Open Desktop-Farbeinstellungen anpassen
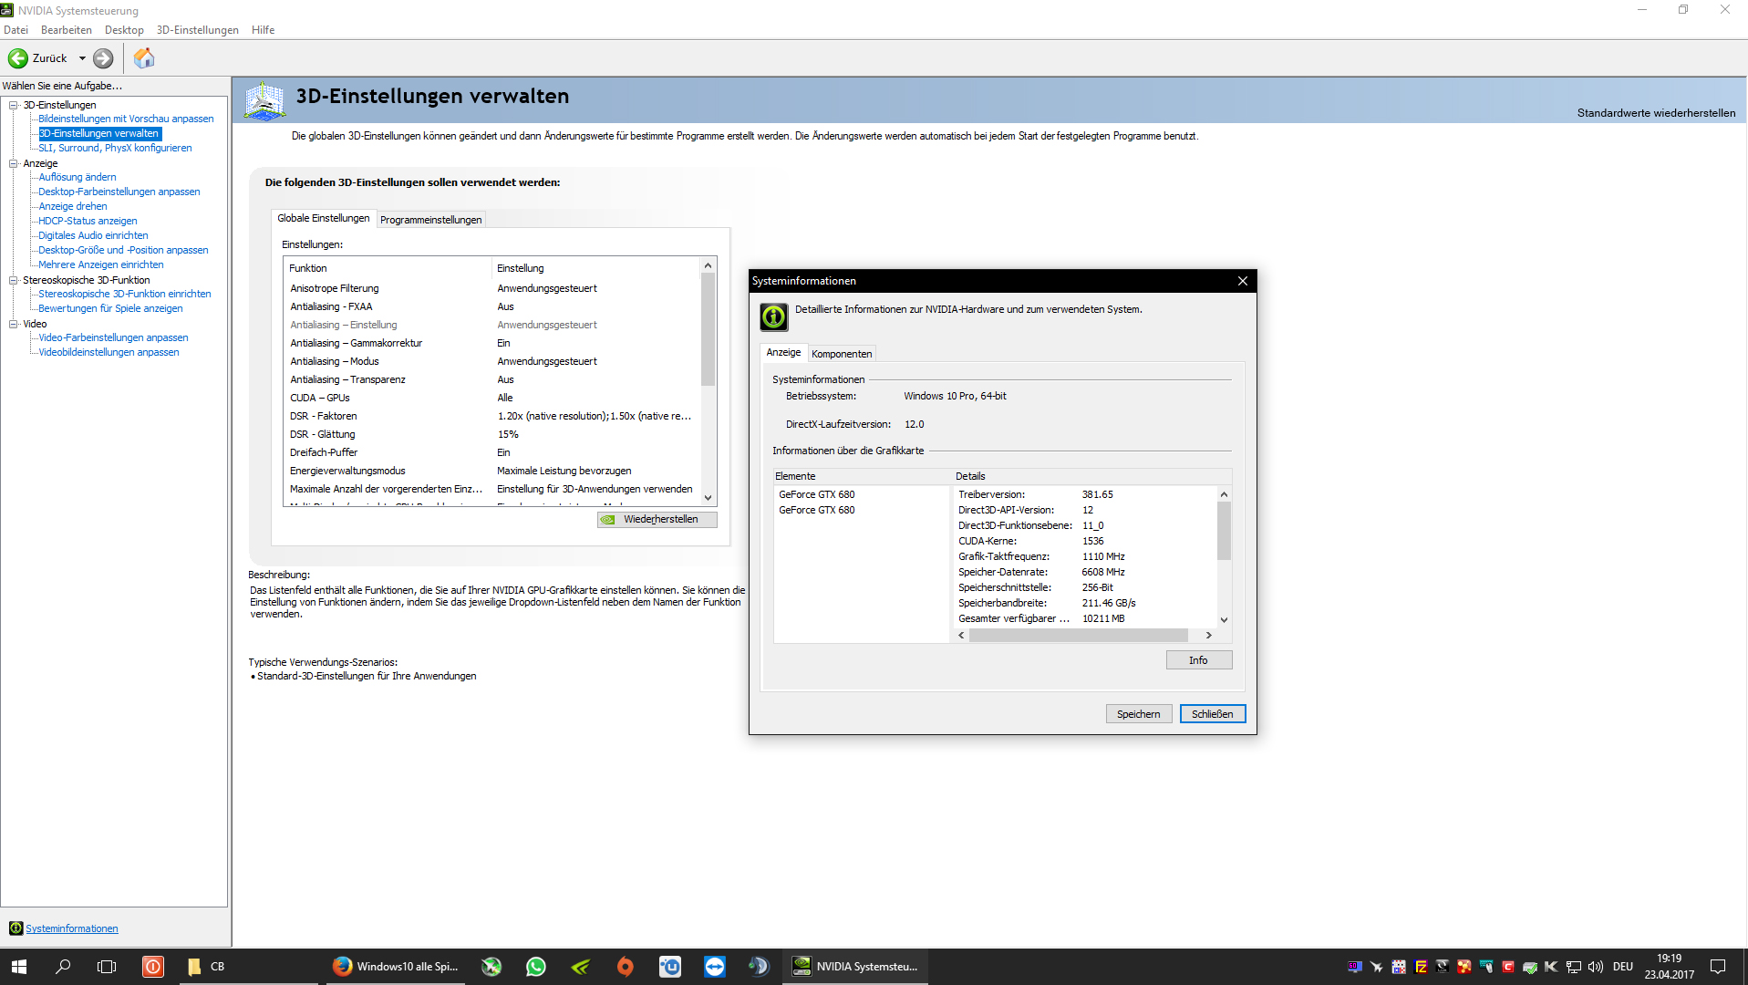 click(x=119, y=192)
